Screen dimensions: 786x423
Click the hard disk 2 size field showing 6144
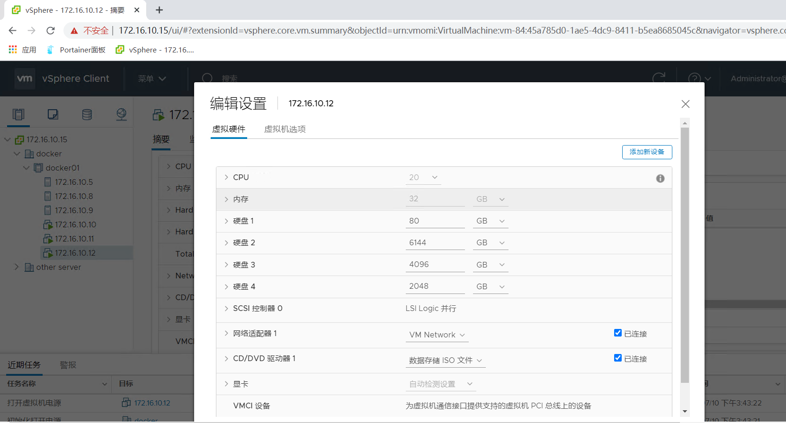coord(435,243)
